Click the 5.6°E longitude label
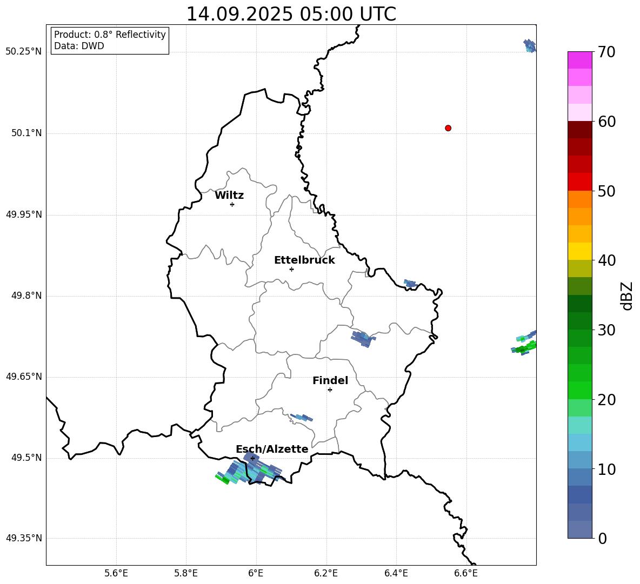Screen dimensions: 640x584 (x=116, y=573)
